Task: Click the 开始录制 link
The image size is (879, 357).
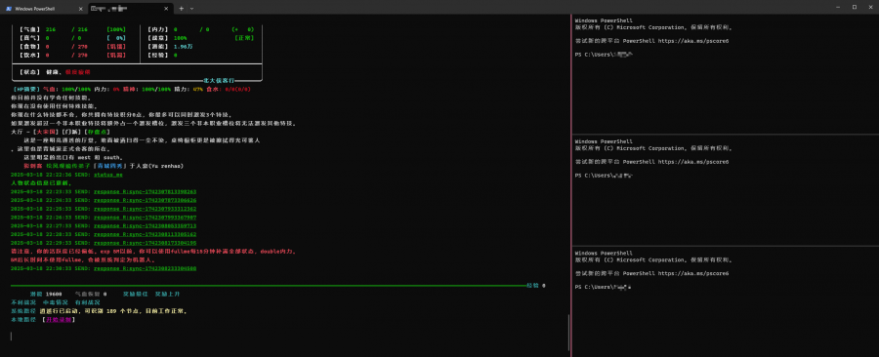Action: pos(60,320)
